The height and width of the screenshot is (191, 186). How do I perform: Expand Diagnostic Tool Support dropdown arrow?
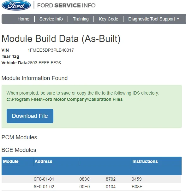click(x=178, y=19)
